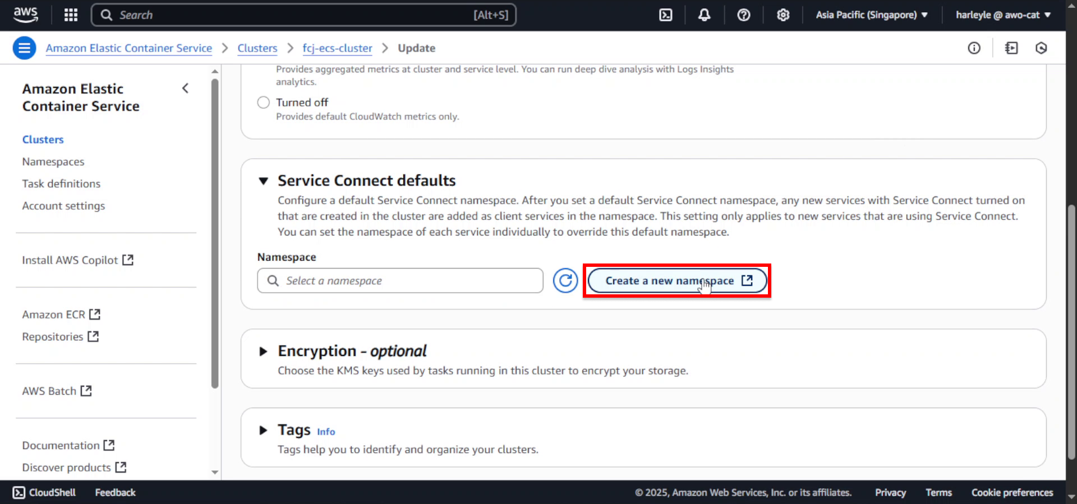Viewport: 1077px width, 504px height.
Task: Open the settings gear icon
Action: point(783,15)
